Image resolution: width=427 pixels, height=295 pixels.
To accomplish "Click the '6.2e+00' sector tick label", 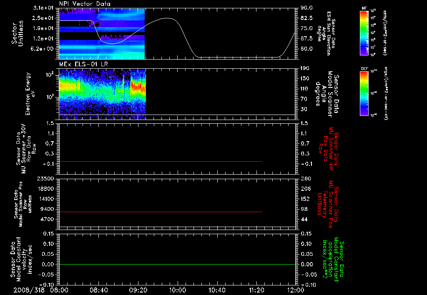I will (x=43, y=49).
